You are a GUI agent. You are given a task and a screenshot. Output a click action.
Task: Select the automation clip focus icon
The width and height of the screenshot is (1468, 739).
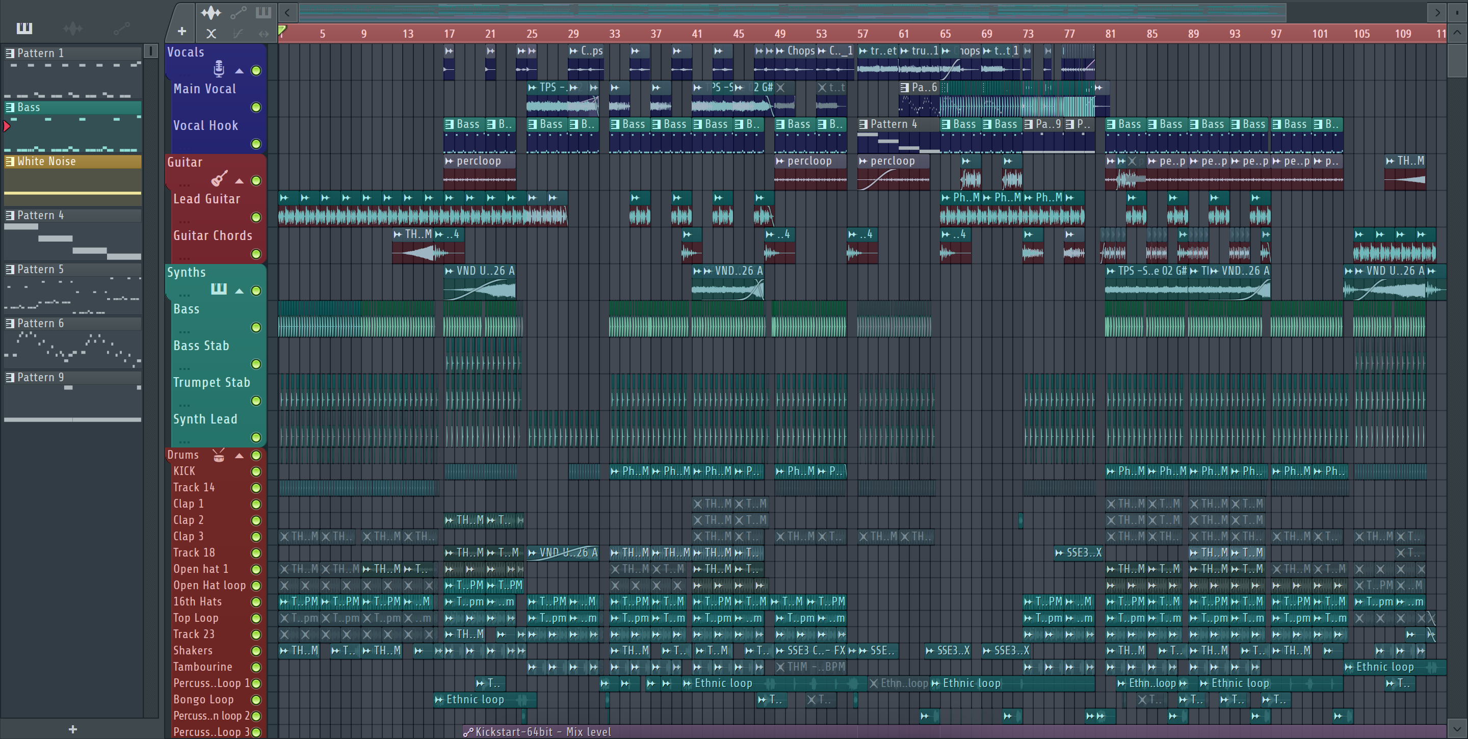[238, 13]
